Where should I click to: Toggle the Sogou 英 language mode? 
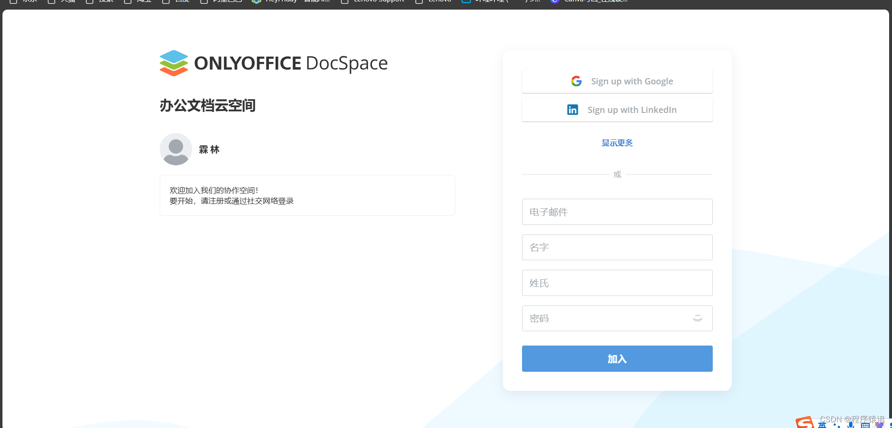822,425
